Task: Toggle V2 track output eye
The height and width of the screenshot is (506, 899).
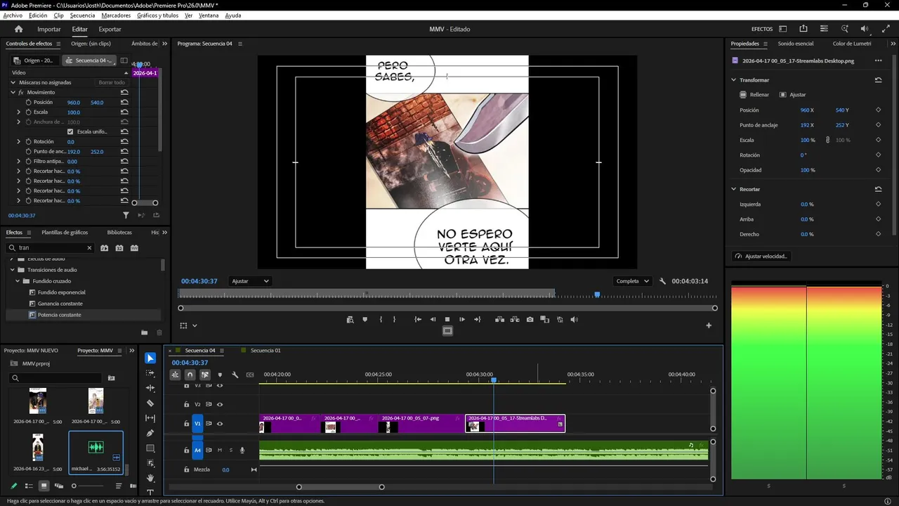Action: click(x=220, y=404)
